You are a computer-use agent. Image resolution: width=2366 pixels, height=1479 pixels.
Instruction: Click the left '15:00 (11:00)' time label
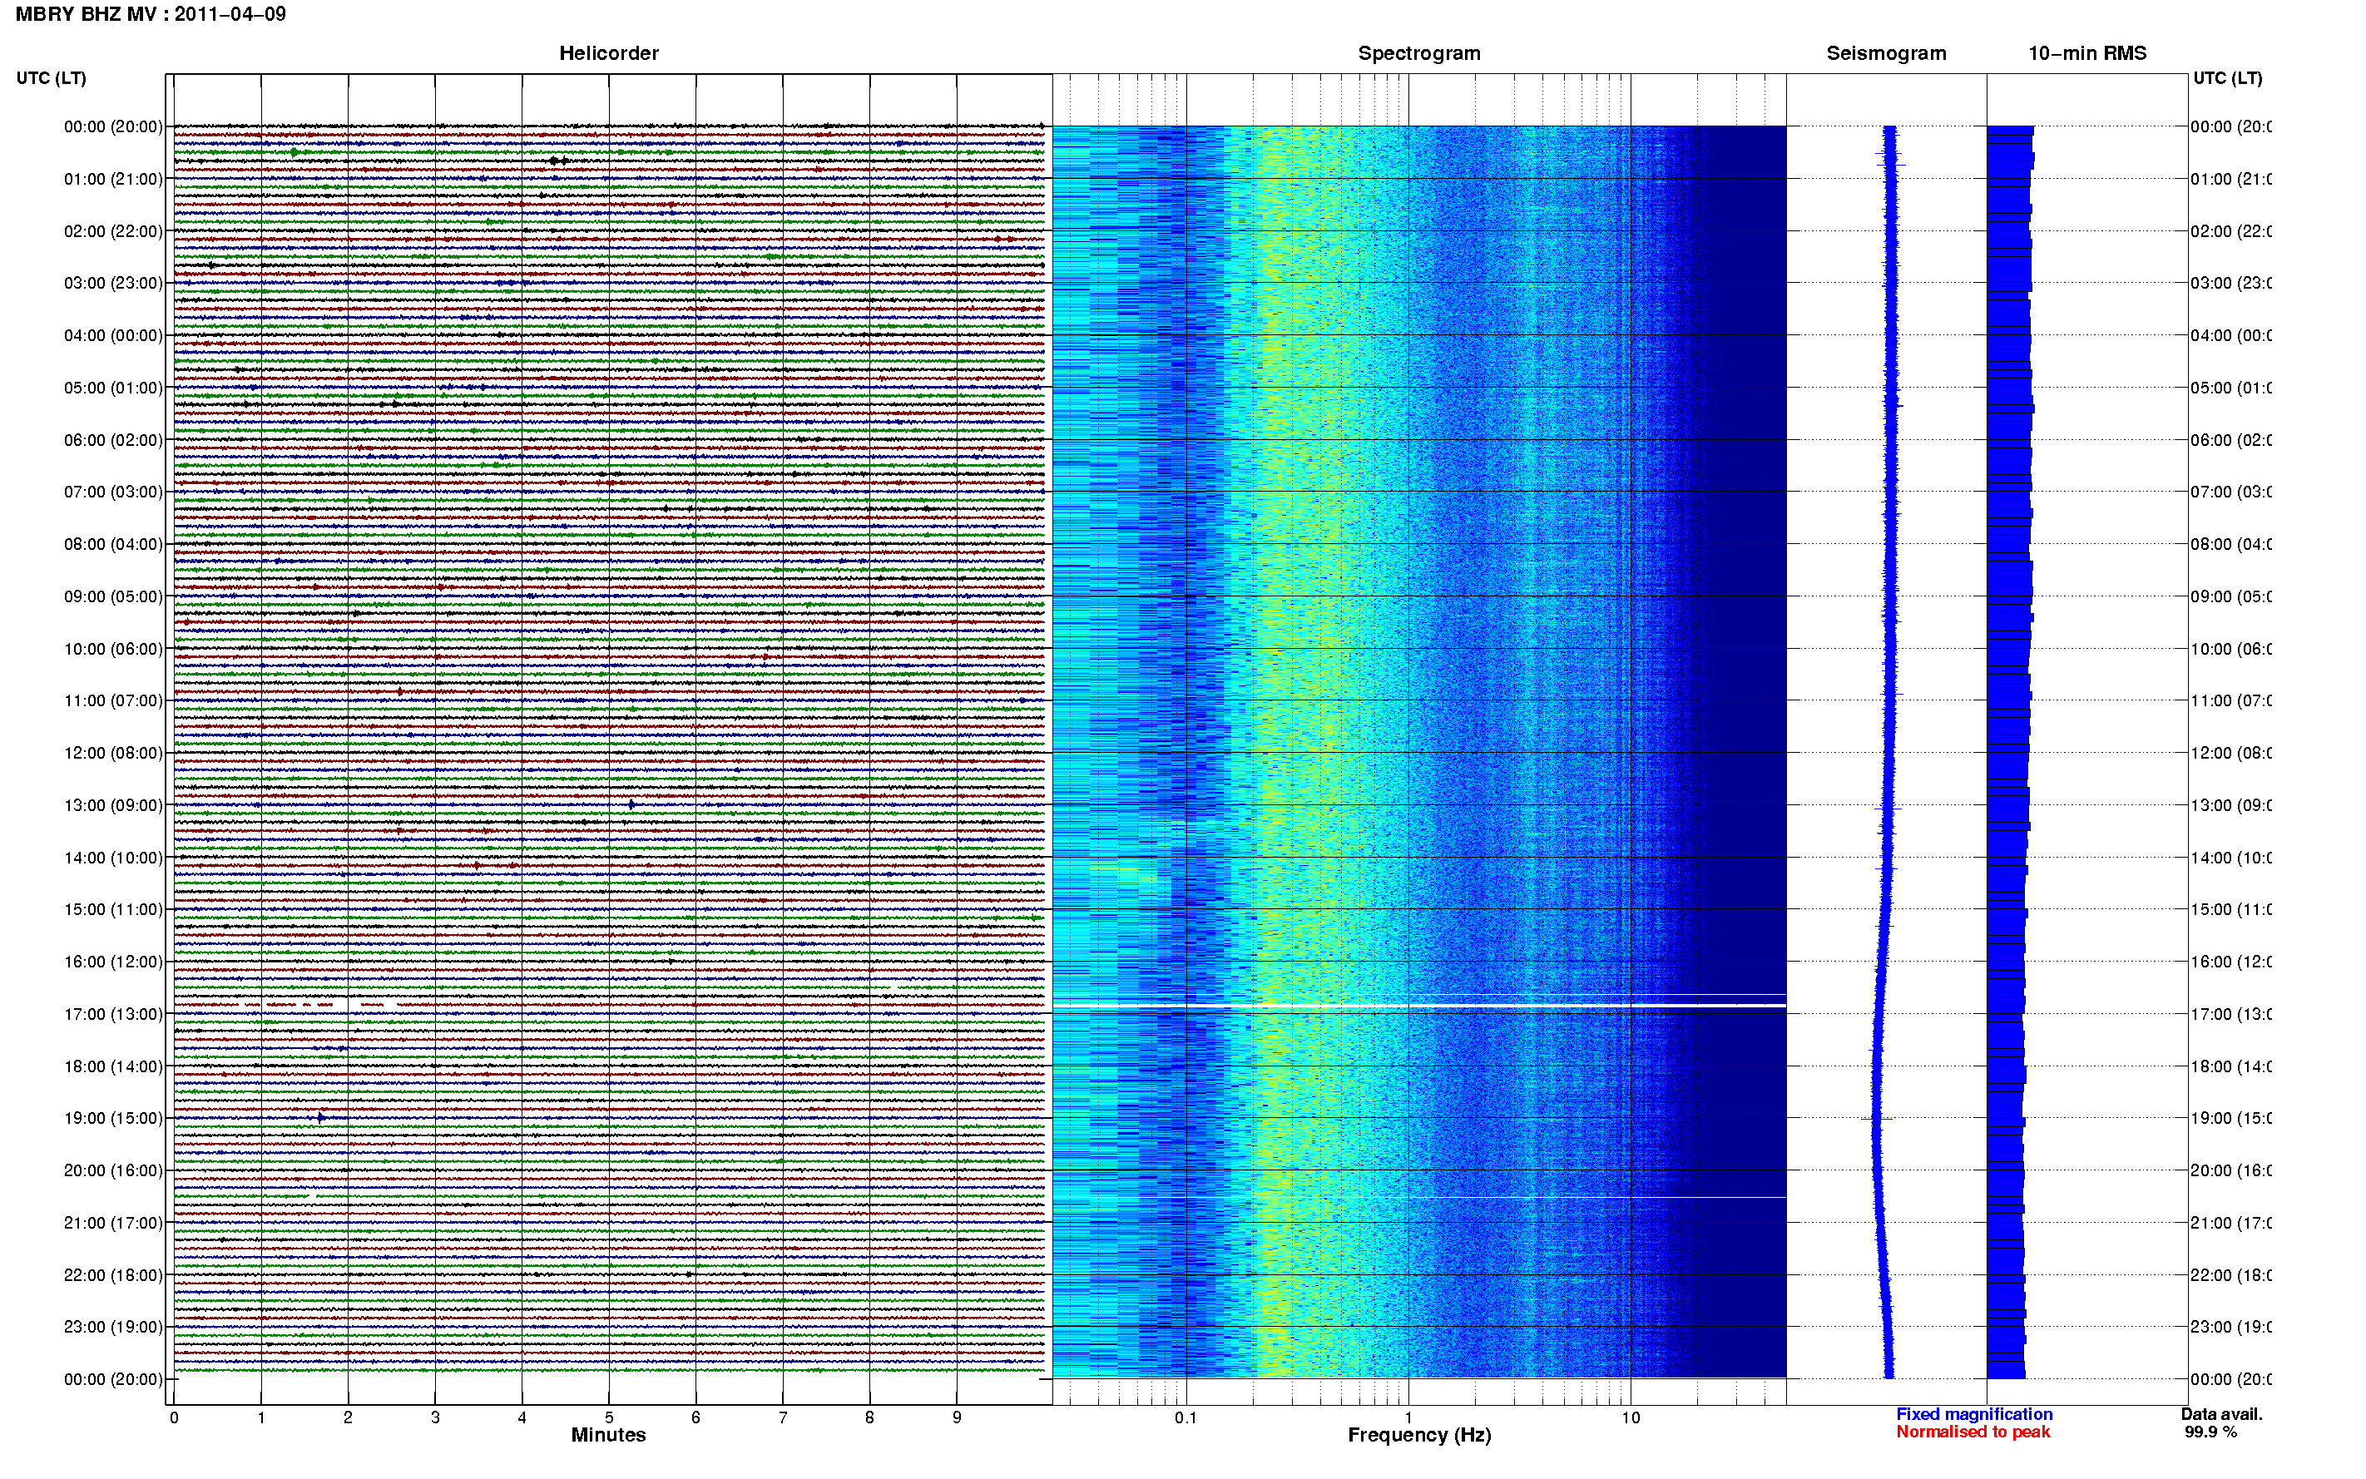pyautogui.click(x=113, y=910)
